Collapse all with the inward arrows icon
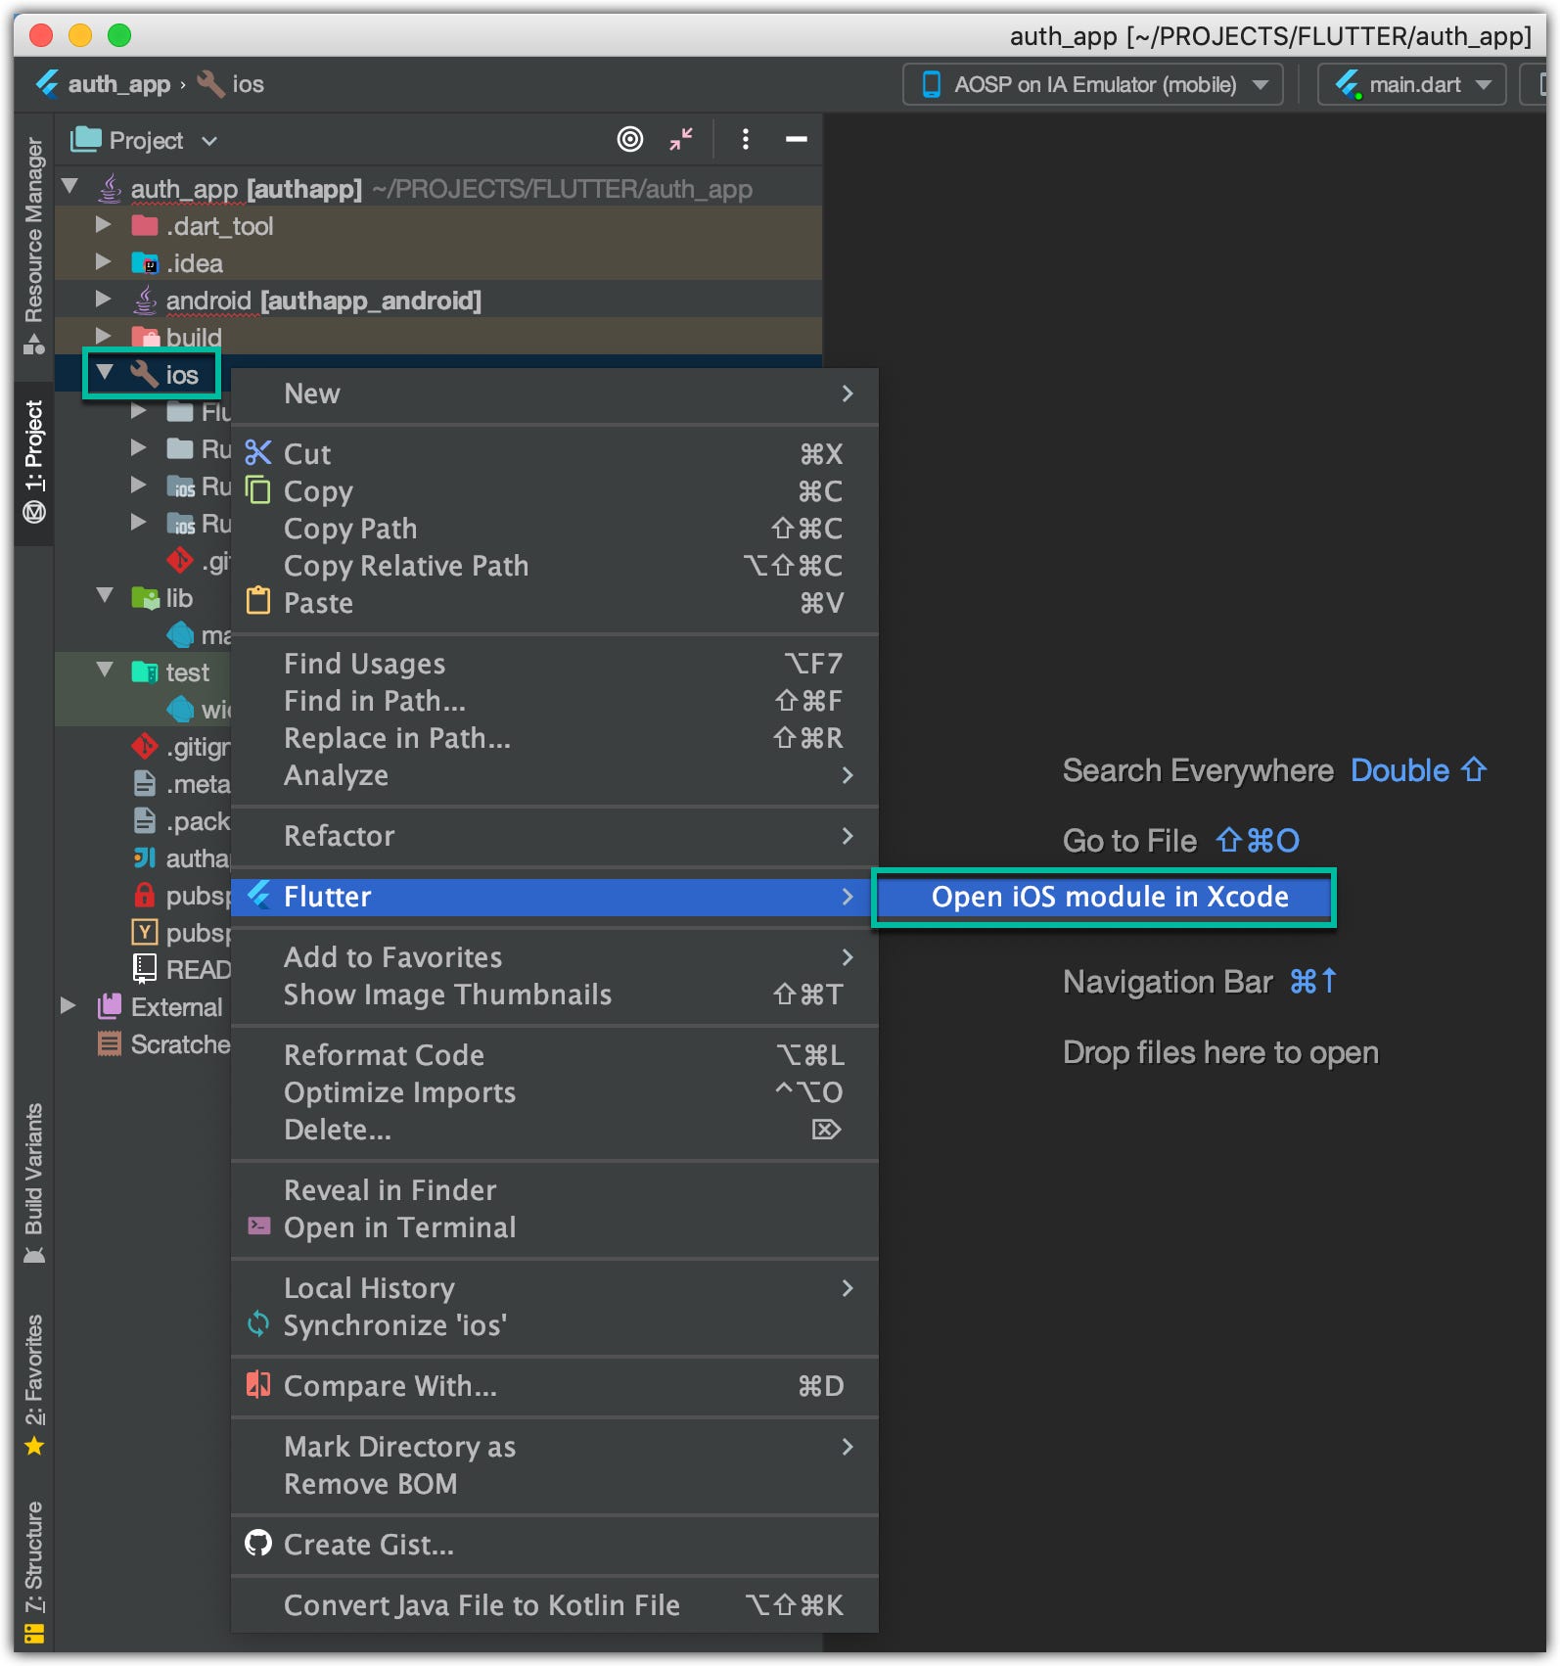The height and width of the screenshot is (1666, 1560). click(x=681, y=139)
